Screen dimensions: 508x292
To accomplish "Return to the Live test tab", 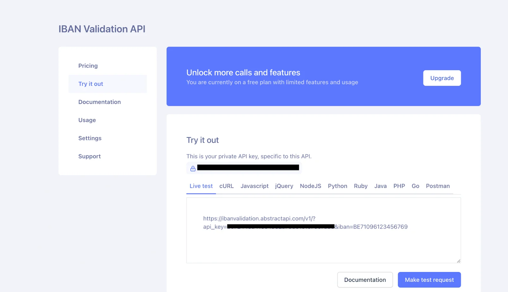I will tap(201, 186).
